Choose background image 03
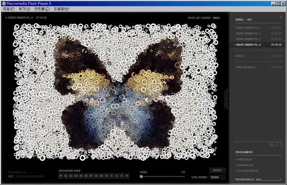Viewport: 287px width, 185px height. point(71,176)
